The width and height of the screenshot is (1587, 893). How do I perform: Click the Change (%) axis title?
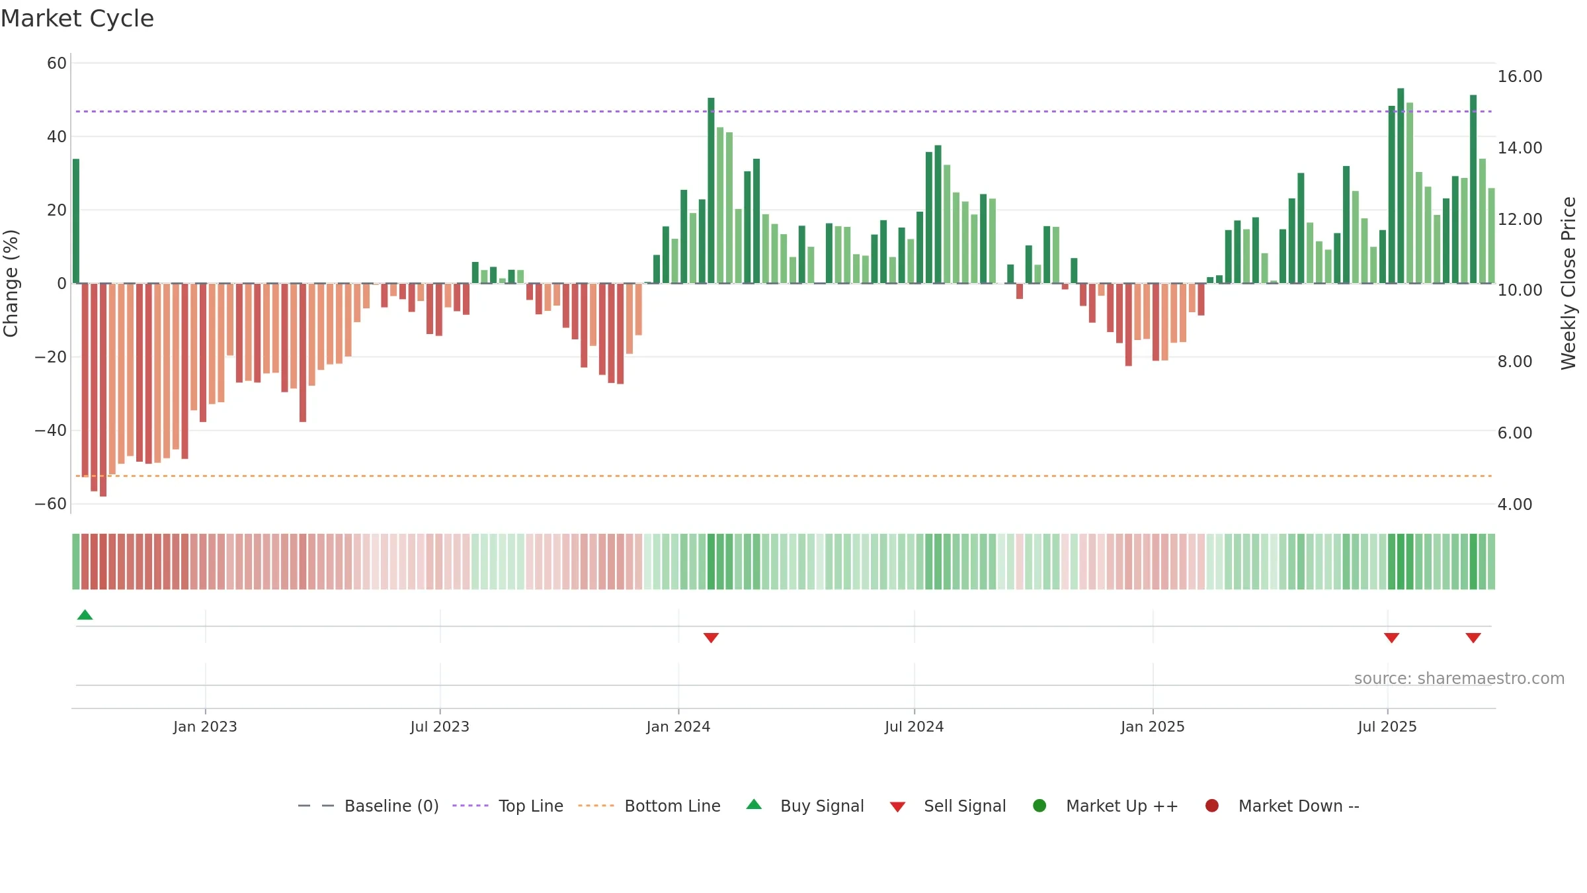pyautogui.click(x=11, y=283)
